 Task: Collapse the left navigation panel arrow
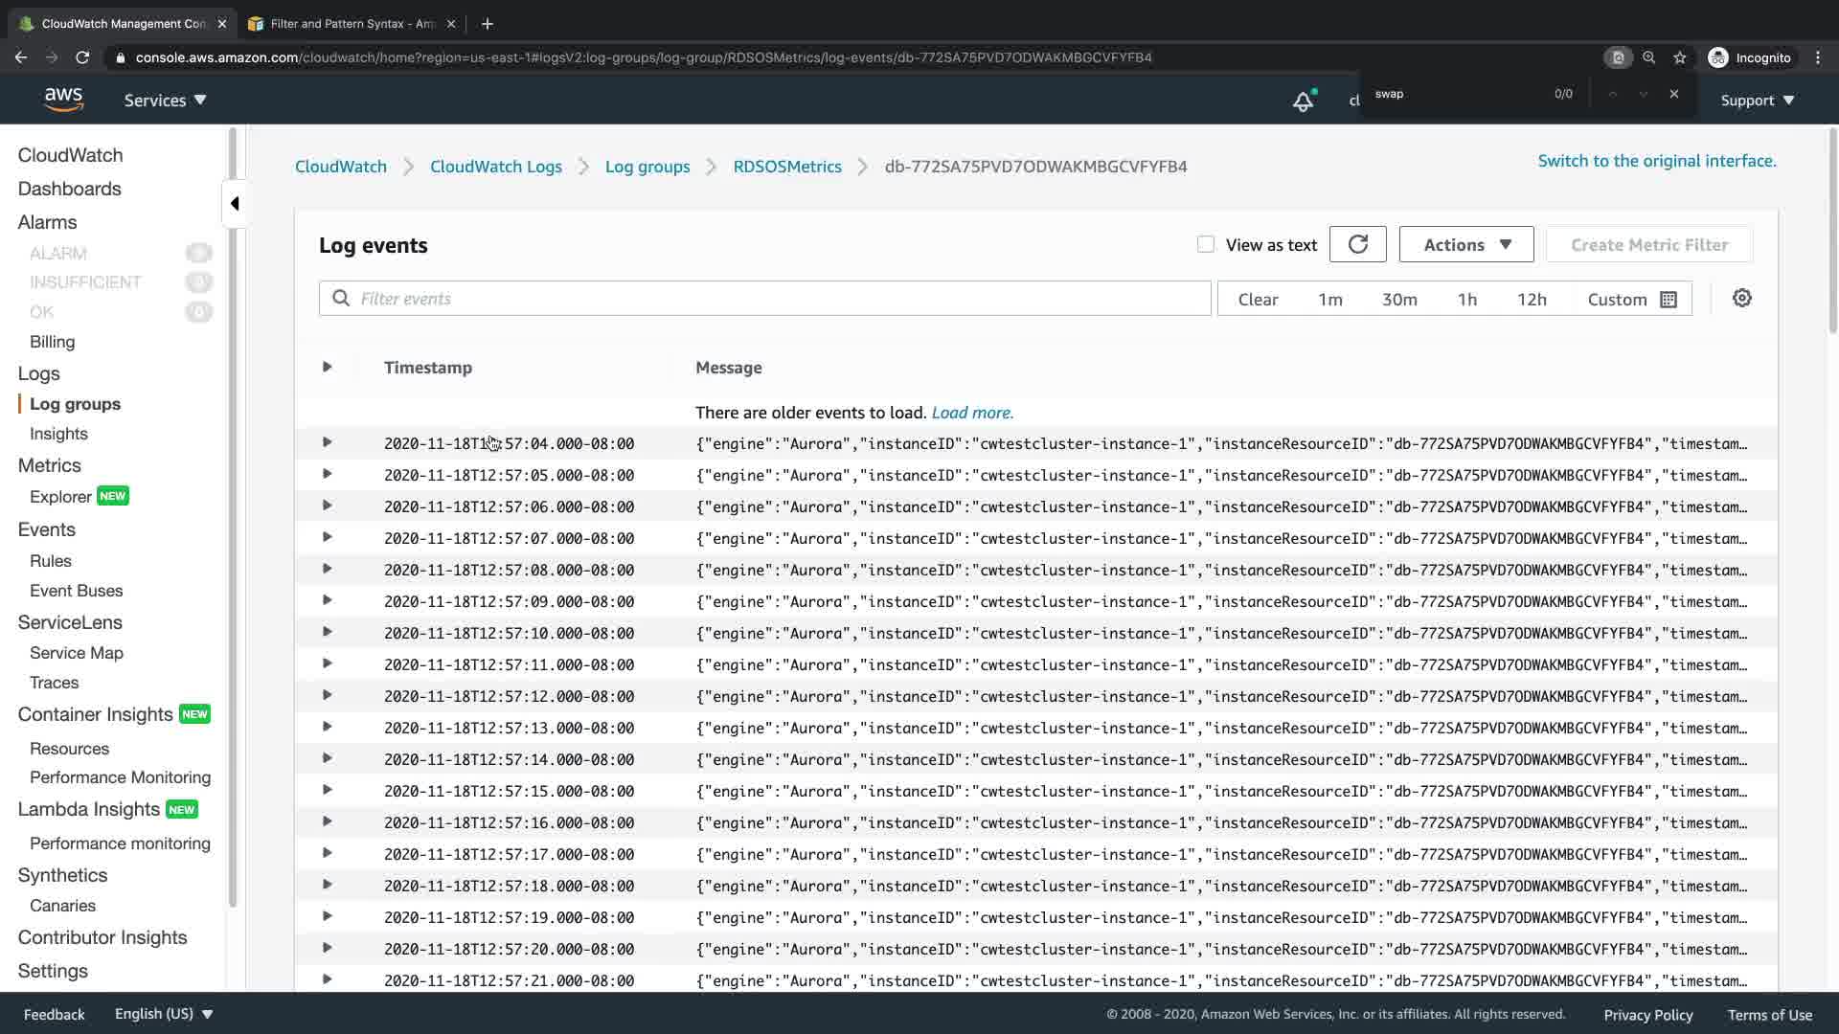tap(235, 203)
